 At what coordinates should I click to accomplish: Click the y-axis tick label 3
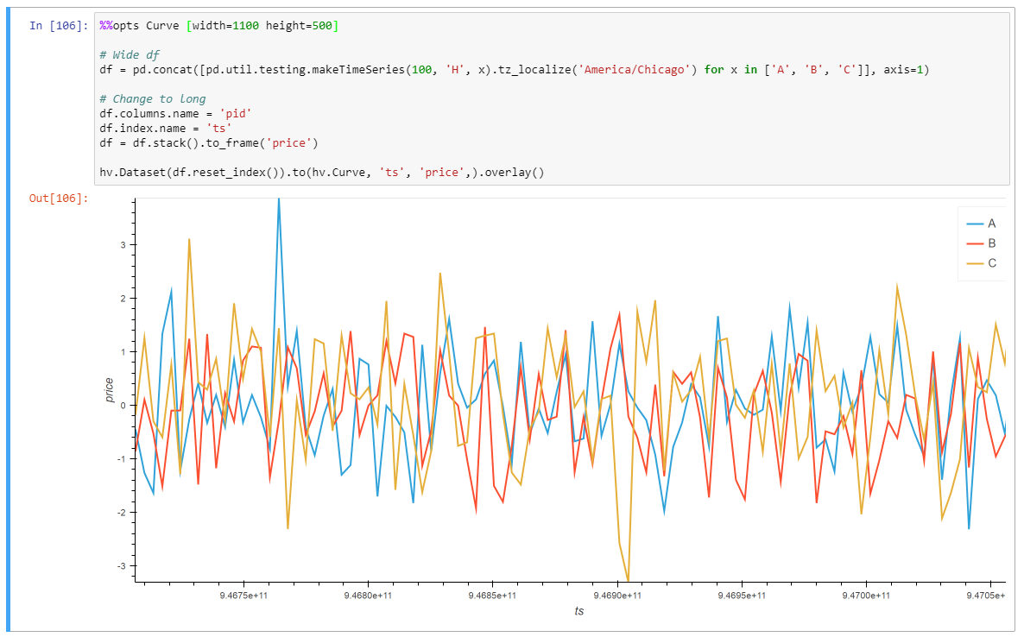pyautogui.click(x=123, y=245)
